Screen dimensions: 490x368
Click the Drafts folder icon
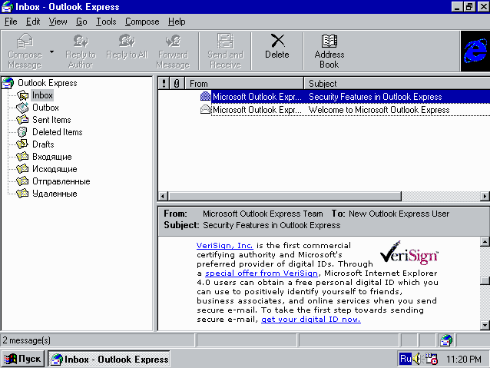[x=22, y=144]
